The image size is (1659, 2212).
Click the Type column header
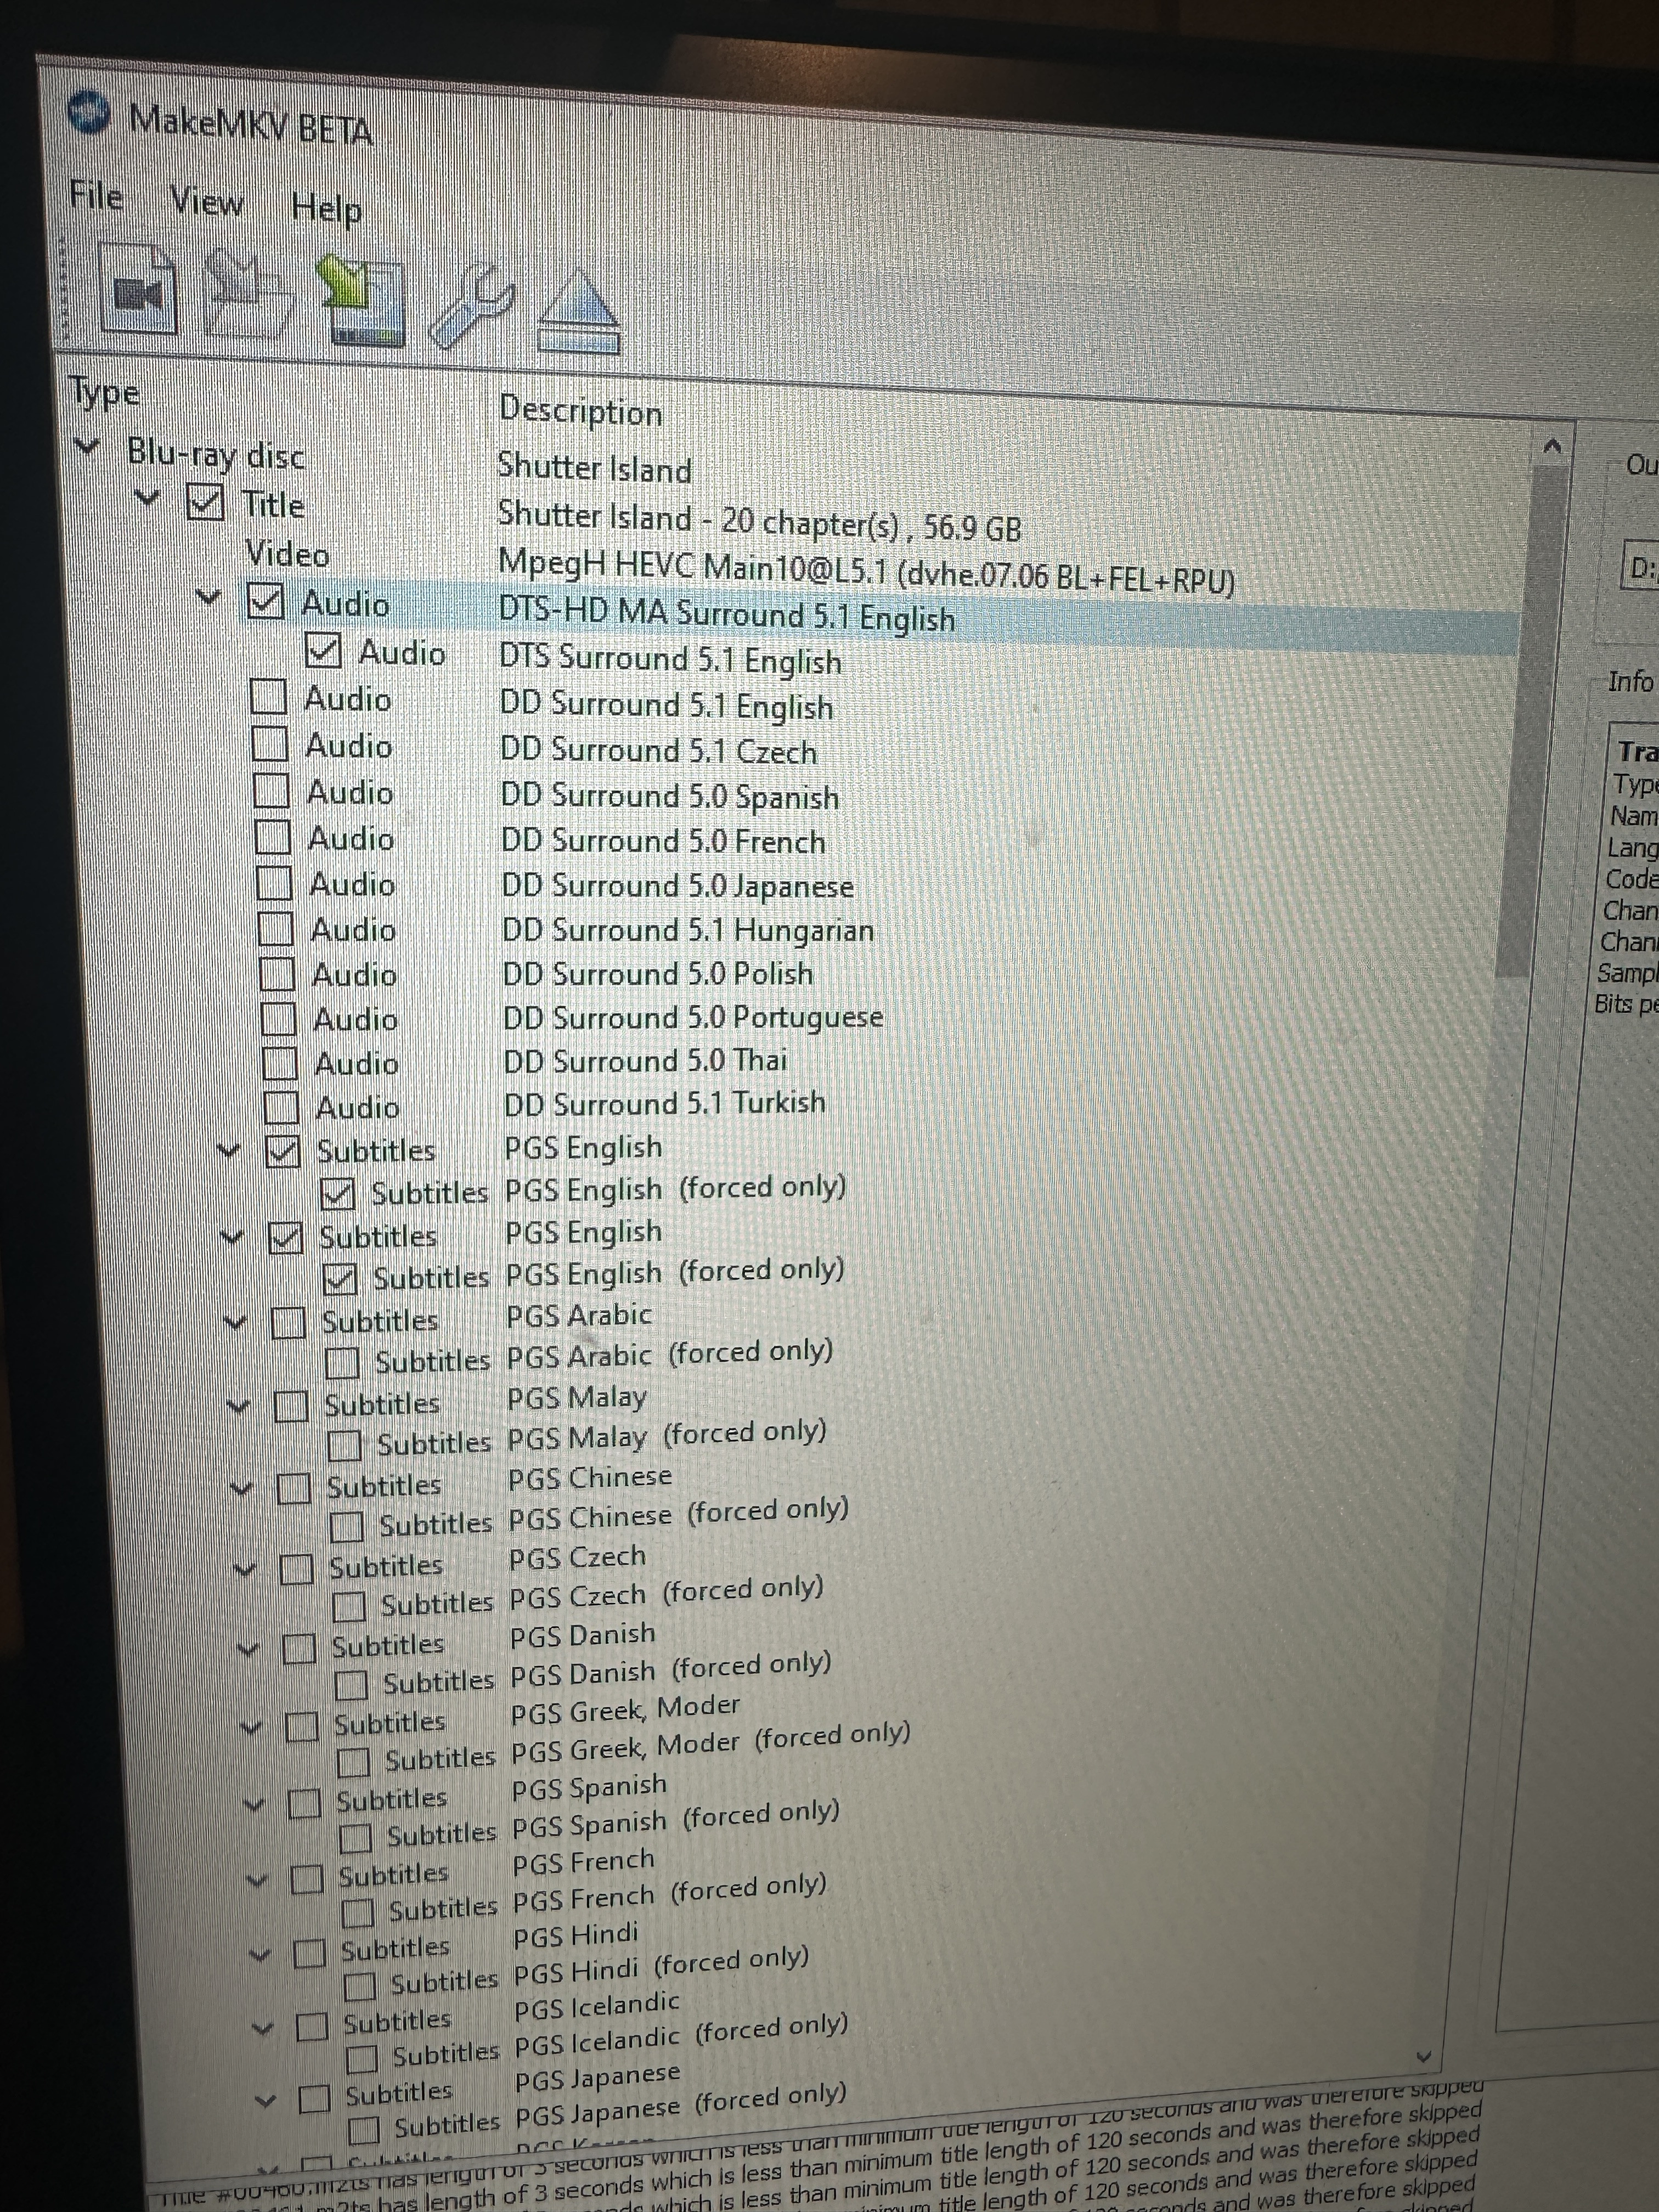point(104,392)
